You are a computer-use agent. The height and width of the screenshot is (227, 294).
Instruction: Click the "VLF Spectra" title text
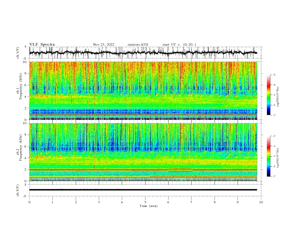pyautogui.click(x=42, y=45)
